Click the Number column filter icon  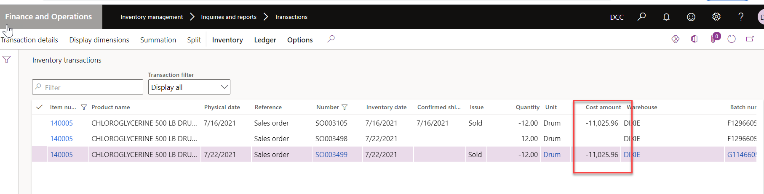[x=345, y=107]
